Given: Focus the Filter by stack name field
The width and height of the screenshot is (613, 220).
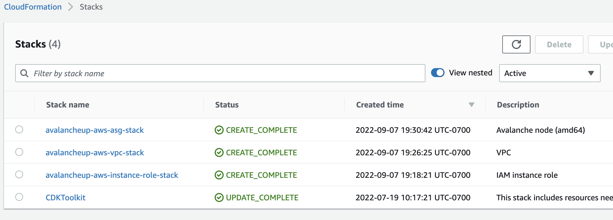Looking at the screenshot, I should tap(225, 73).
